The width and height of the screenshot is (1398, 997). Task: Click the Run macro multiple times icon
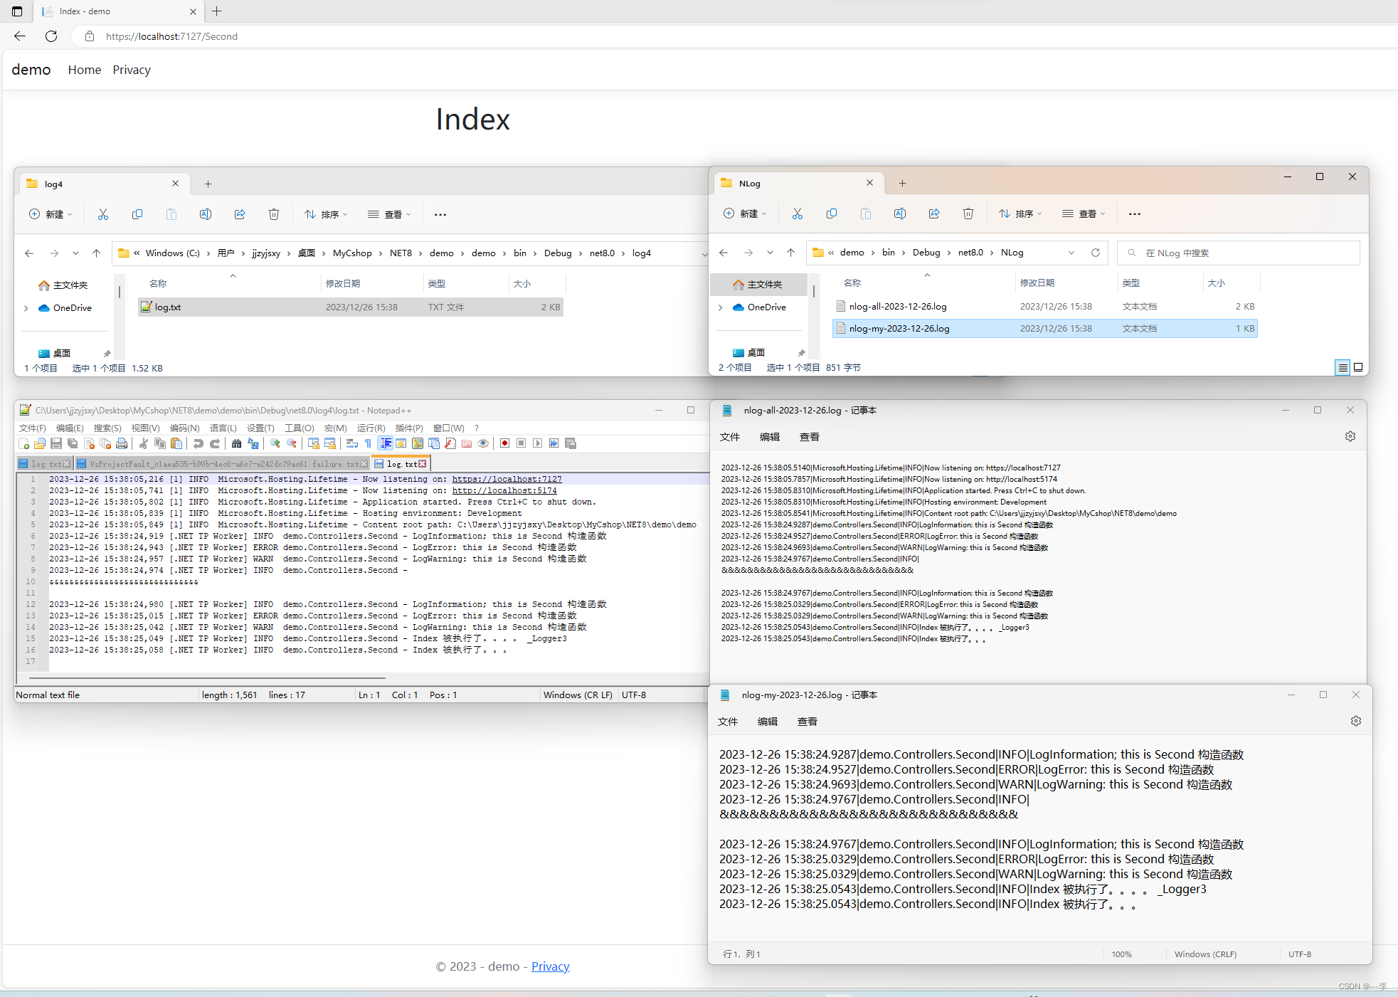[x=554, y=443]
